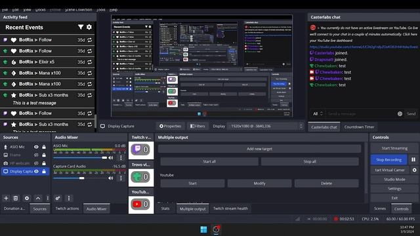The height and width of the screenshot is (236, 420).
Task: Open Sources toolbar more options dots
Action: 47,198
